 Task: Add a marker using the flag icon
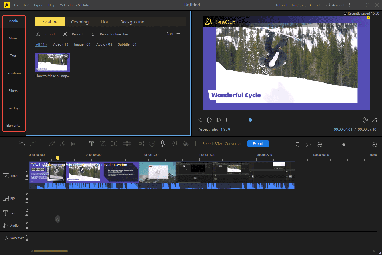298,145
